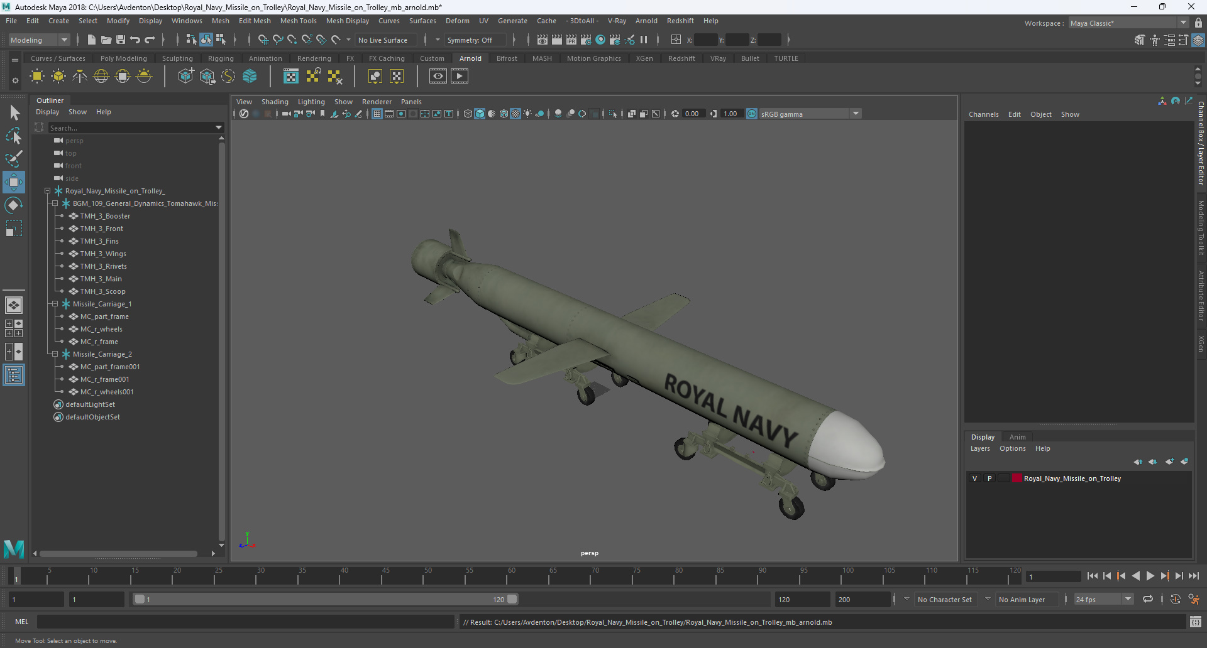
Task: Open the Modeling menu set dropdown
Action: click(39, 40)
